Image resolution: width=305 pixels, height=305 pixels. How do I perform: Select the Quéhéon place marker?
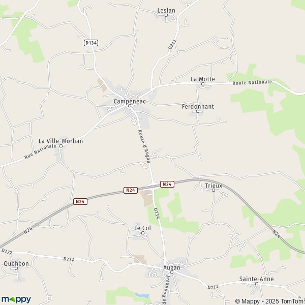pos(16,268)
